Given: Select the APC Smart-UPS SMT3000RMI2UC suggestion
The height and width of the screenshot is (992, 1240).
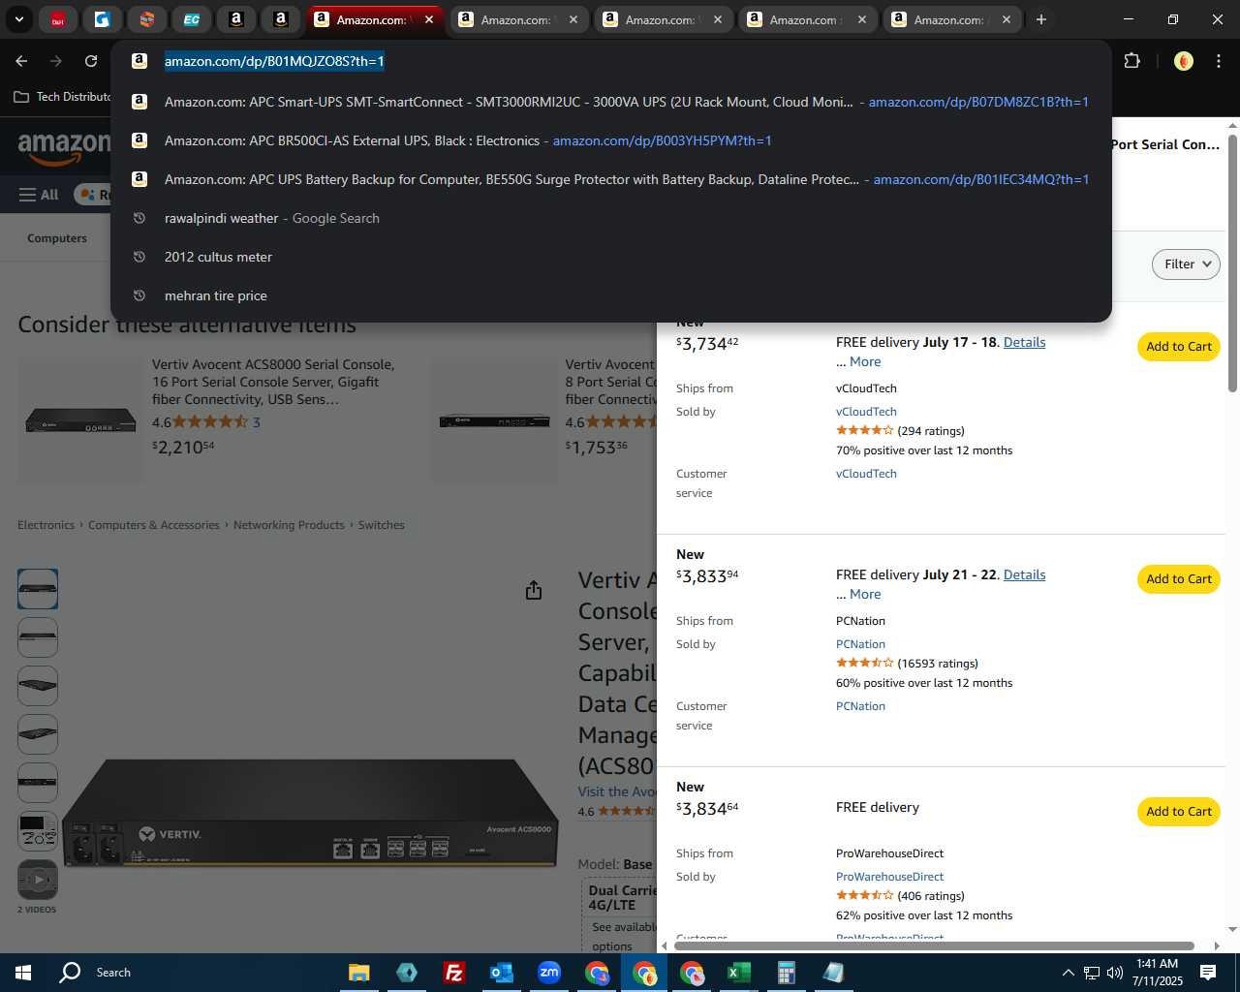Looking at the screenshot, I should [611, 102].
